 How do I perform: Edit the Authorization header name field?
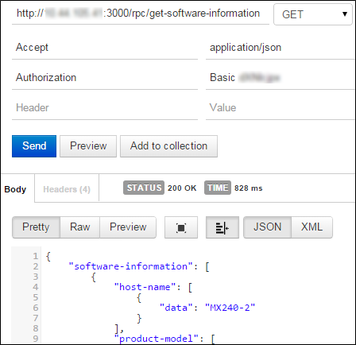click(x=105, y=78)
